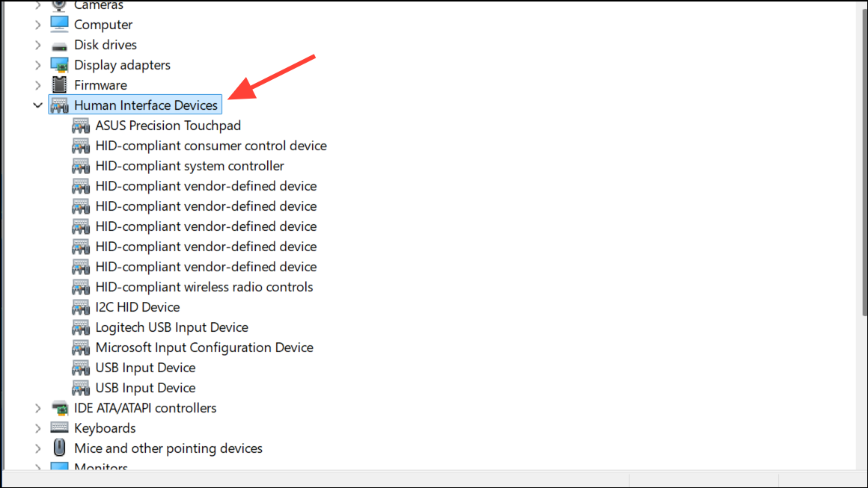The width and height of the screenshot is (868, 488).
Task: Select the Logitech USB Input Device
Action: pos(171,327)
